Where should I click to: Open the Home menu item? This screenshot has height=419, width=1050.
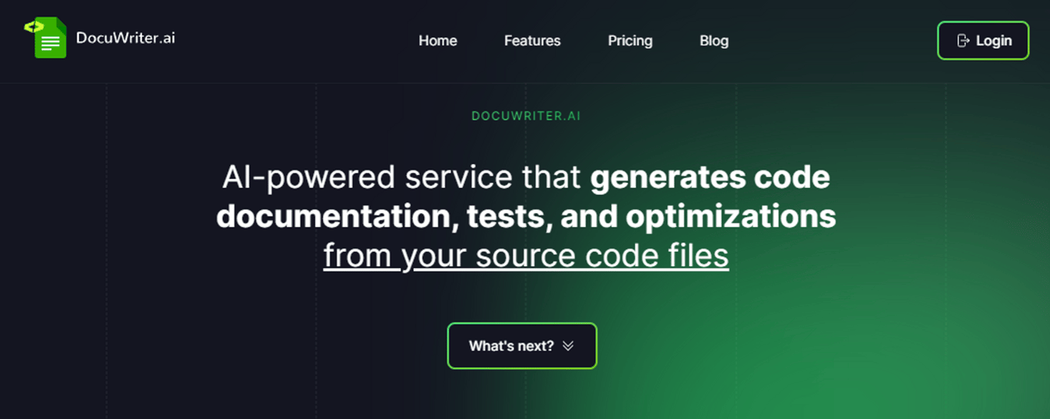pyautogui.click(x=438, y=41)
